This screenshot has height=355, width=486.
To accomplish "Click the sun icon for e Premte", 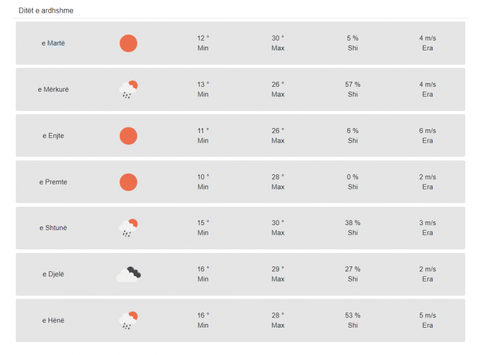I will click(128, 182).
